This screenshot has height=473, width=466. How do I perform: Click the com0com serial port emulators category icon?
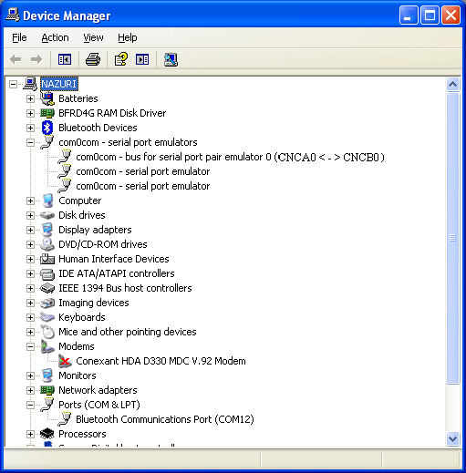point(47,142)
